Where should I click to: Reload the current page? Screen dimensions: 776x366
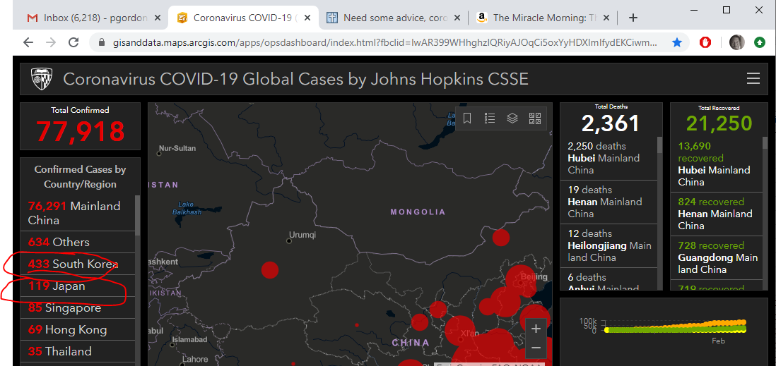click(x=74, y=42)
